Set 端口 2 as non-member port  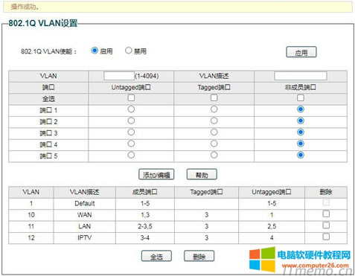click(301, 121)
